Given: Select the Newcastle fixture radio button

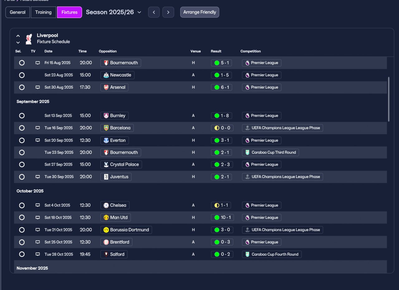Looking at the screenshot, I should (x=22, y=75).
